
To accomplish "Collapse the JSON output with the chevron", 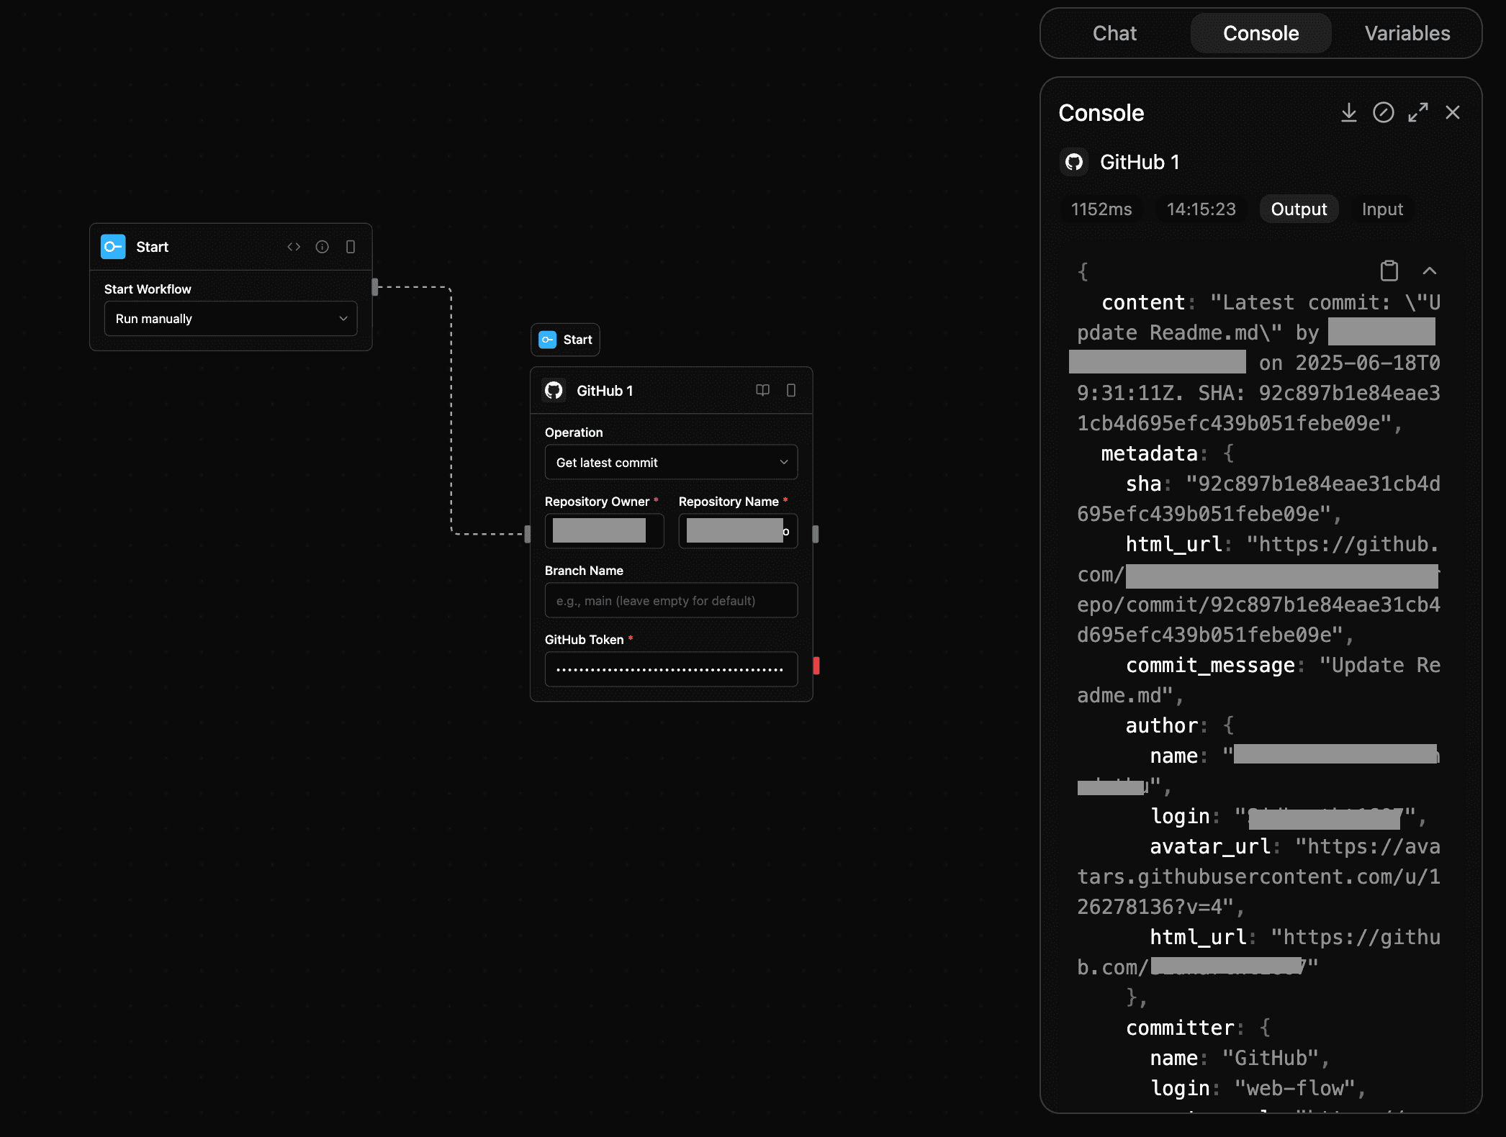I will click(x=1430, y=271).
